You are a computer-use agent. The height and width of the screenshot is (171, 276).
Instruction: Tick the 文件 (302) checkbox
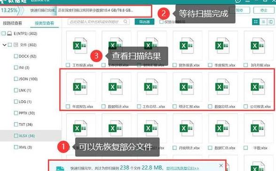click(x=10, y=45)
